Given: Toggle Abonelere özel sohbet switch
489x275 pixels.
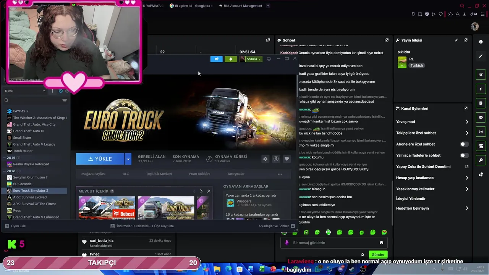Looking at the screenshot, I should (464, 144).
